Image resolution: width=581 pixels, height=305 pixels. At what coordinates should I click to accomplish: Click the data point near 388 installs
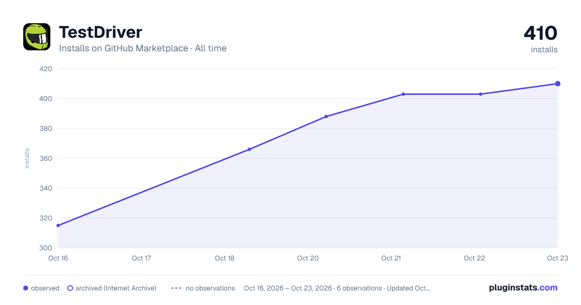326,117
